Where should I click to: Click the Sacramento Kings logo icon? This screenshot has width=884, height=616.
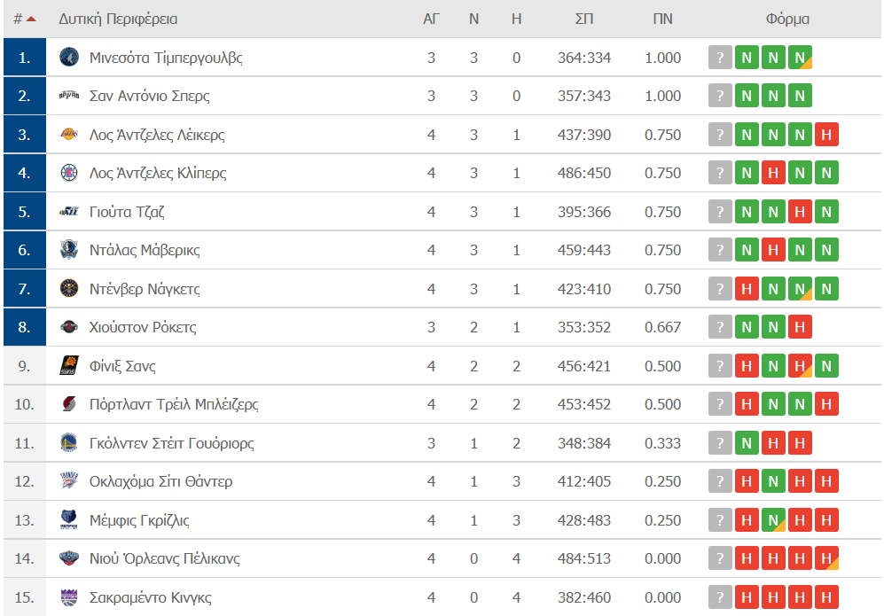pyautogui.click(x=69, y=597)
